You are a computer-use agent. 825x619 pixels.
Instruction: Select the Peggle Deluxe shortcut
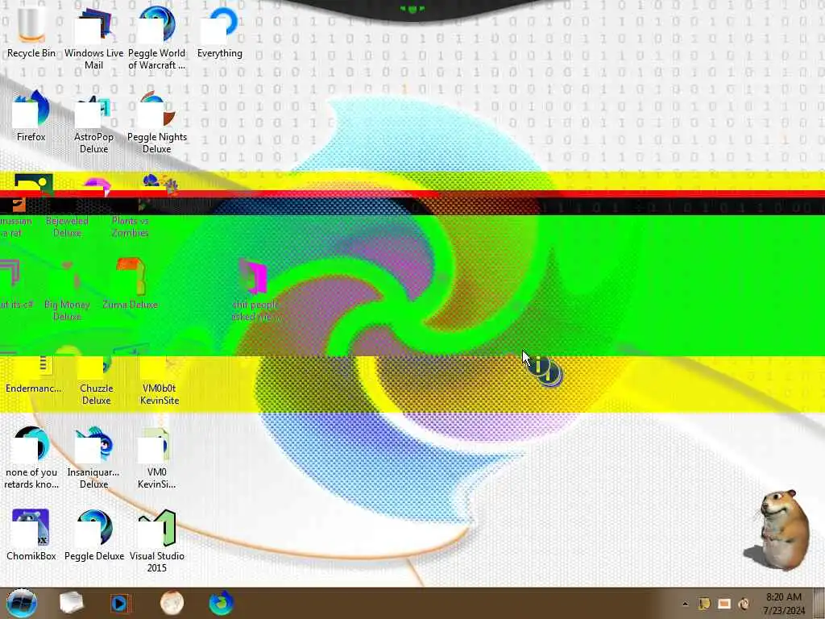pos(94,535)
